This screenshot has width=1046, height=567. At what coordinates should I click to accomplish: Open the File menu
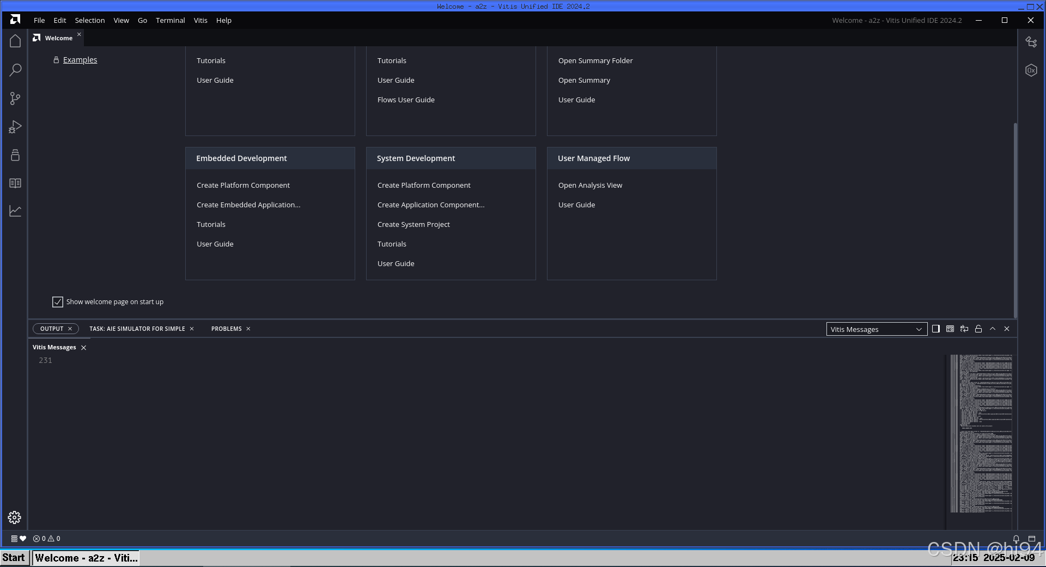point(39,20)
